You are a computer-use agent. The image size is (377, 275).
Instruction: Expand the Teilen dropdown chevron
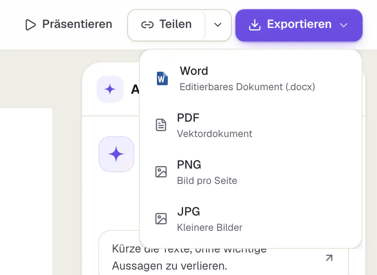coord(218,25)
